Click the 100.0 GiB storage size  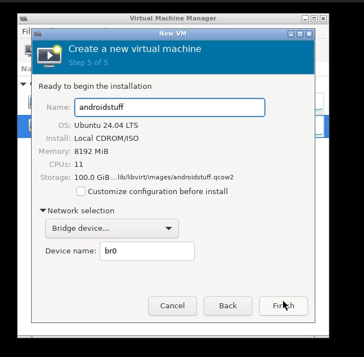(x=92, y=178)
